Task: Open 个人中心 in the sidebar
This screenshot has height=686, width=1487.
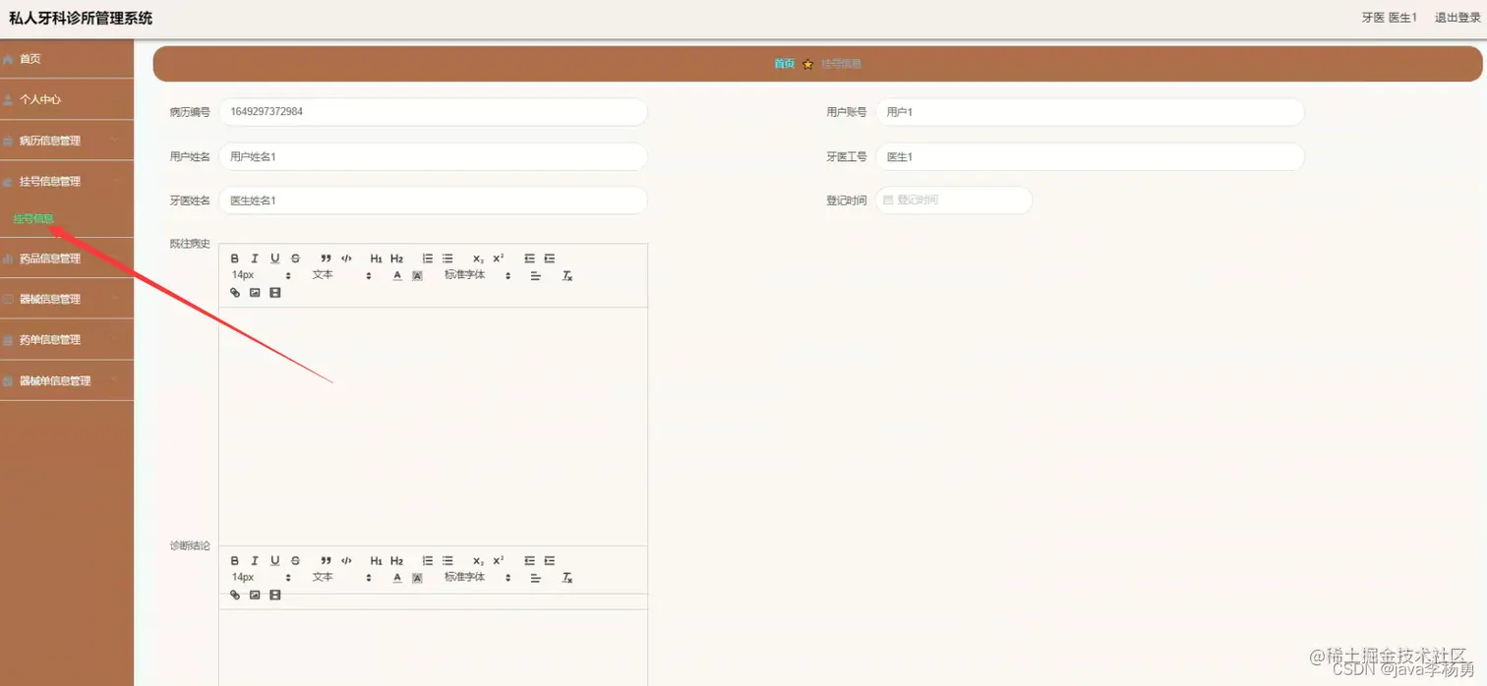Action: point(67,99)
